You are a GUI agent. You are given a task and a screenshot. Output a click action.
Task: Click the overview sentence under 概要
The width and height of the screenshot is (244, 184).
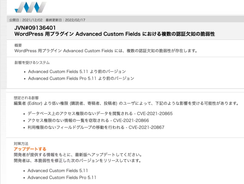(x=106, y=51)
